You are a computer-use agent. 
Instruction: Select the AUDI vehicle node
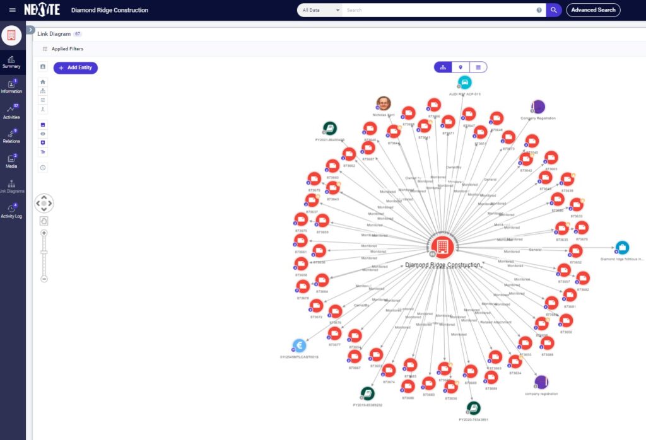465,83
